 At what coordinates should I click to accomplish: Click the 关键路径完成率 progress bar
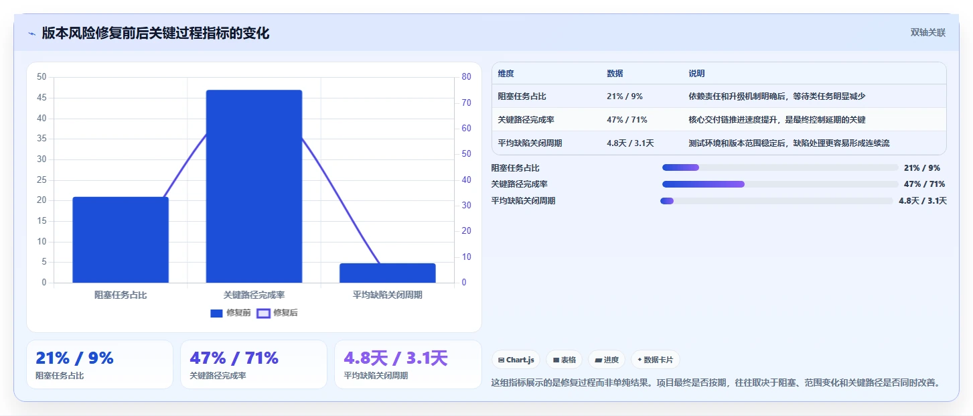coord(780,184)
